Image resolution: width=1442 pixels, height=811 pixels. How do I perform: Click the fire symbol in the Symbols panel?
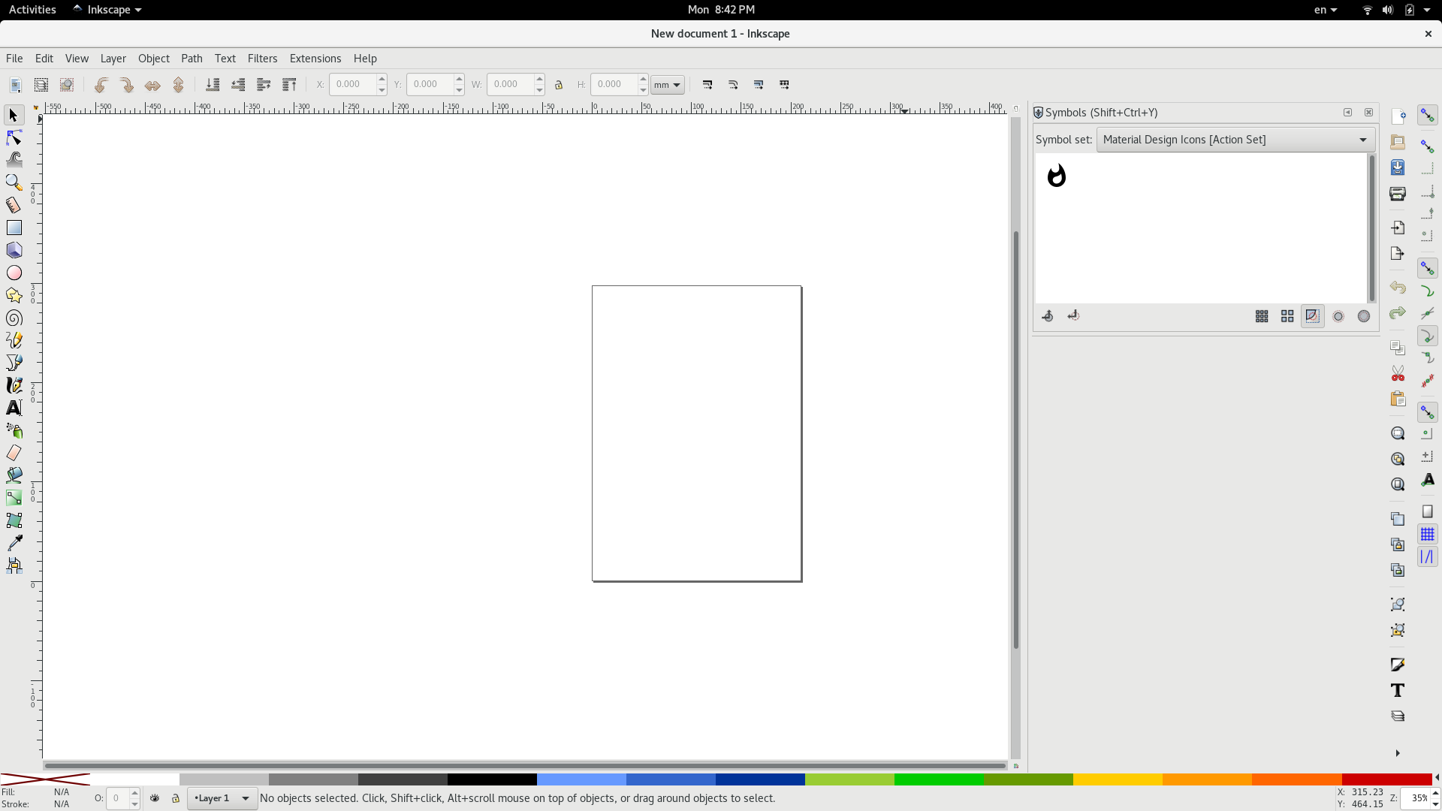point(1057,176)
